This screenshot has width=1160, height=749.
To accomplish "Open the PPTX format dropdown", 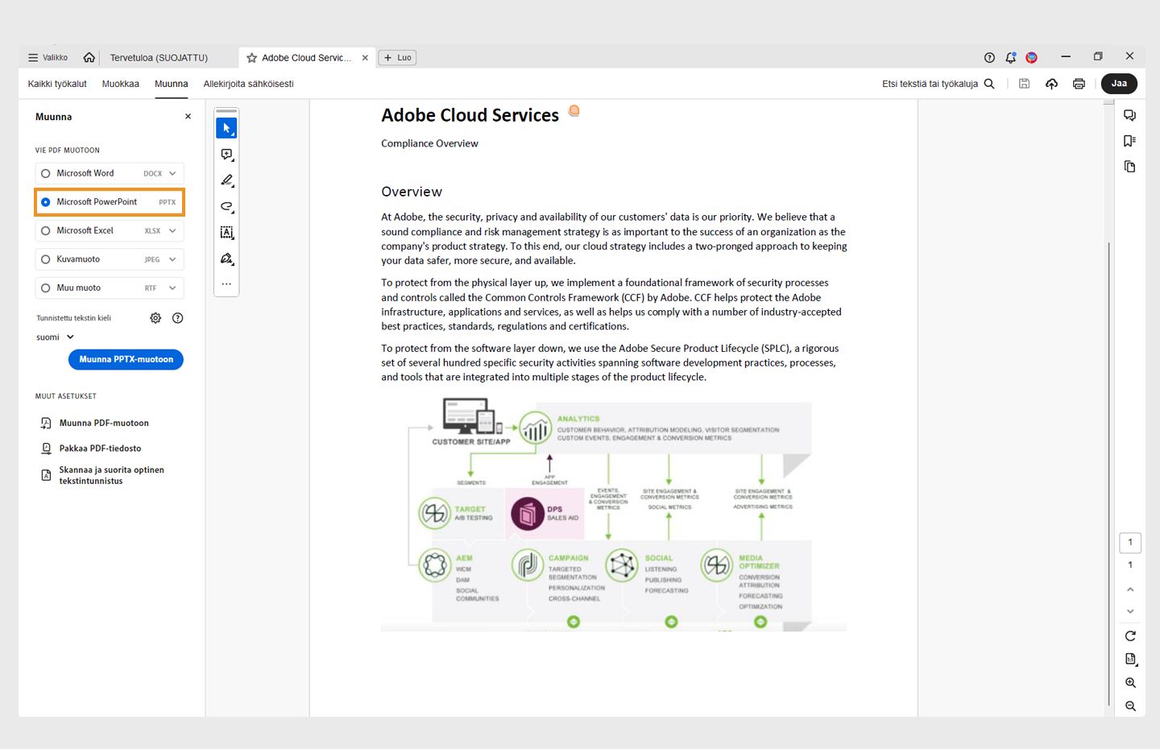I will 167,201.
